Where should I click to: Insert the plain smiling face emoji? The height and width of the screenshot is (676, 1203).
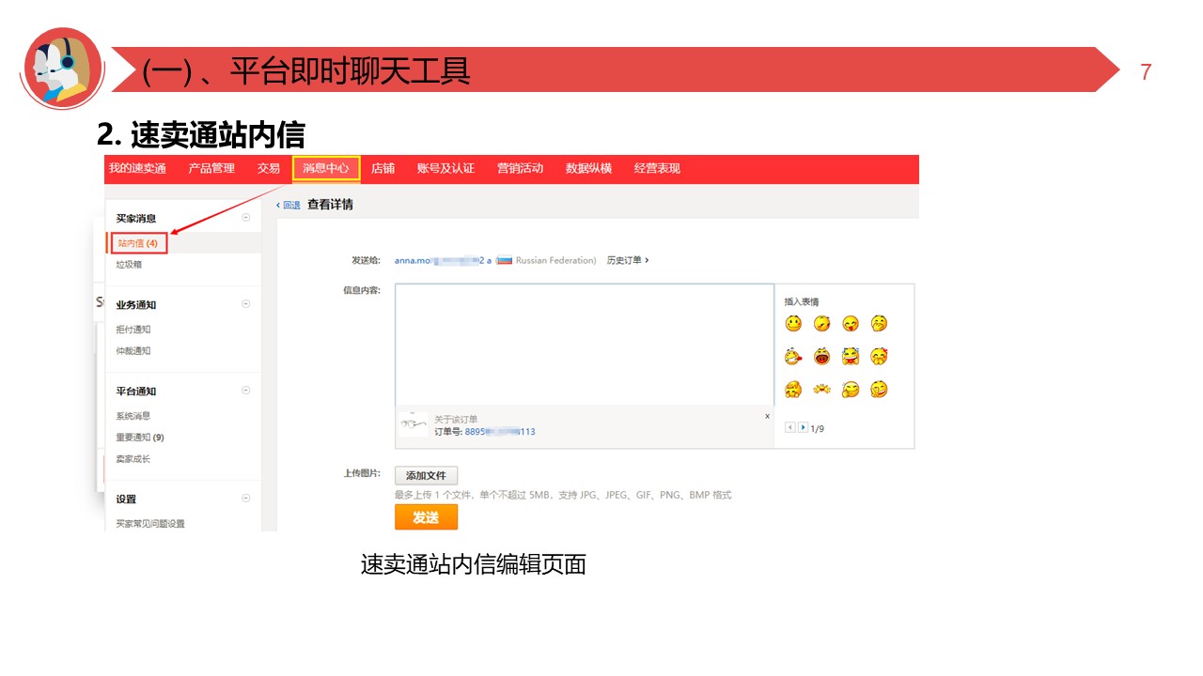pyautogui.click(x=794, y=324)
